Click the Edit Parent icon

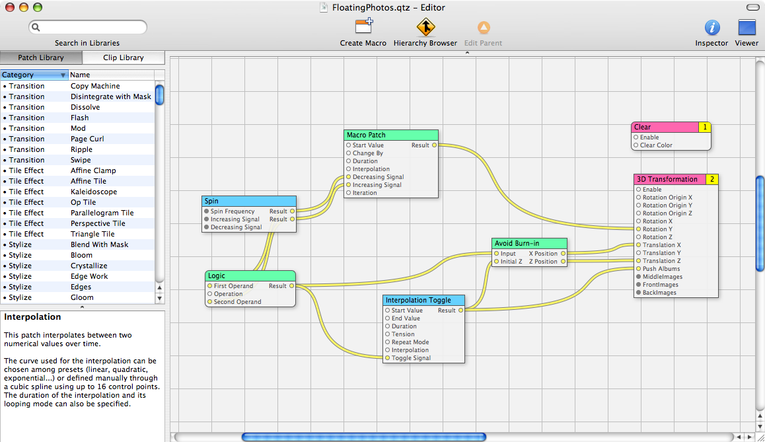(x=483, y=27)
